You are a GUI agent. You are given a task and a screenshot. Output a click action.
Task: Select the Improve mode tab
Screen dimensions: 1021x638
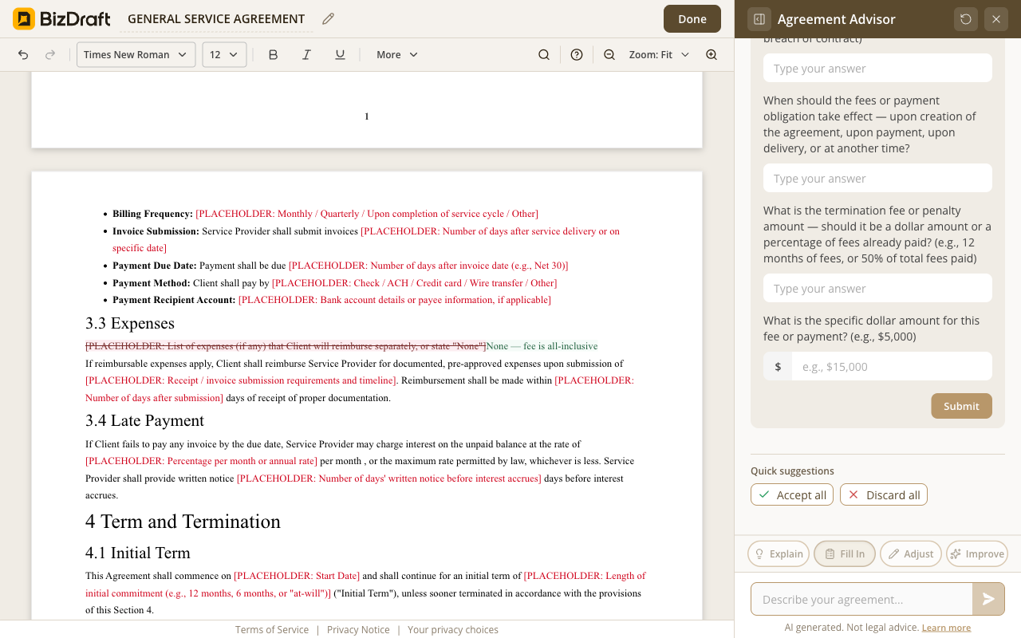[x=977, y=553]
